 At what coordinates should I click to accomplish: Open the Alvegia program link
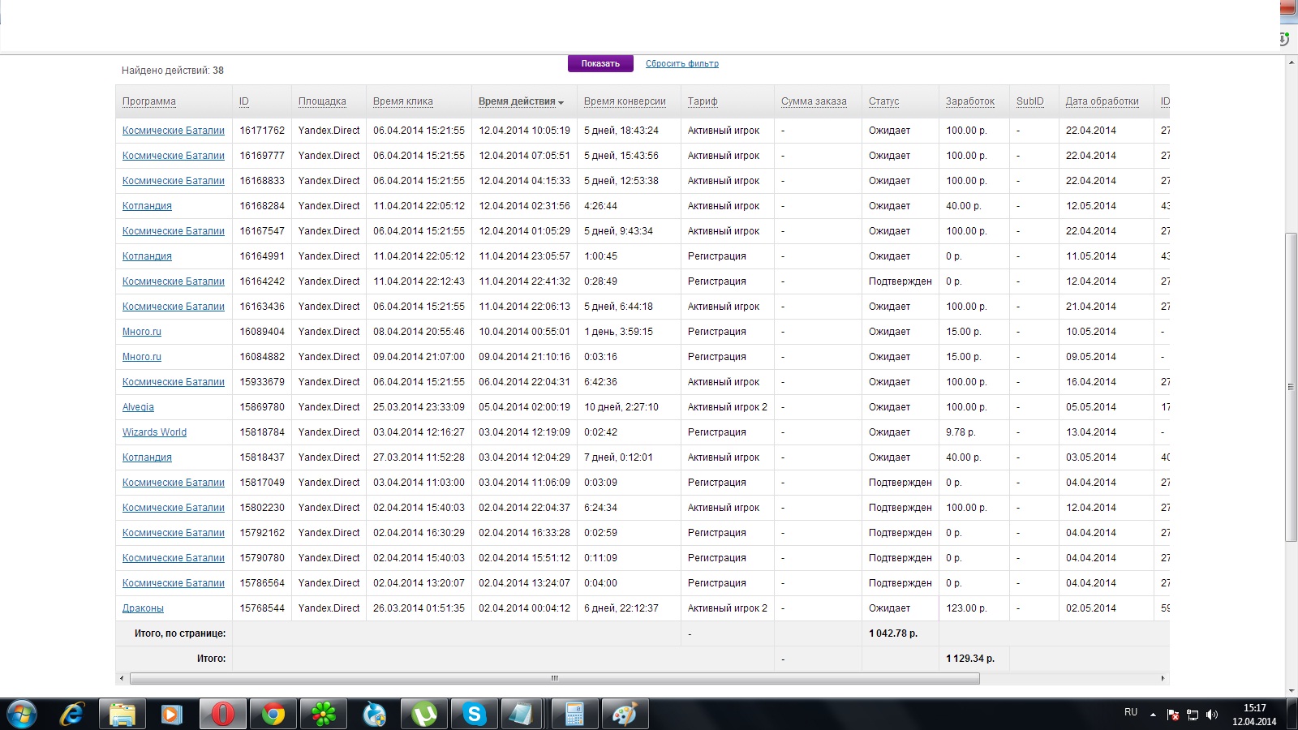(138, 407)
